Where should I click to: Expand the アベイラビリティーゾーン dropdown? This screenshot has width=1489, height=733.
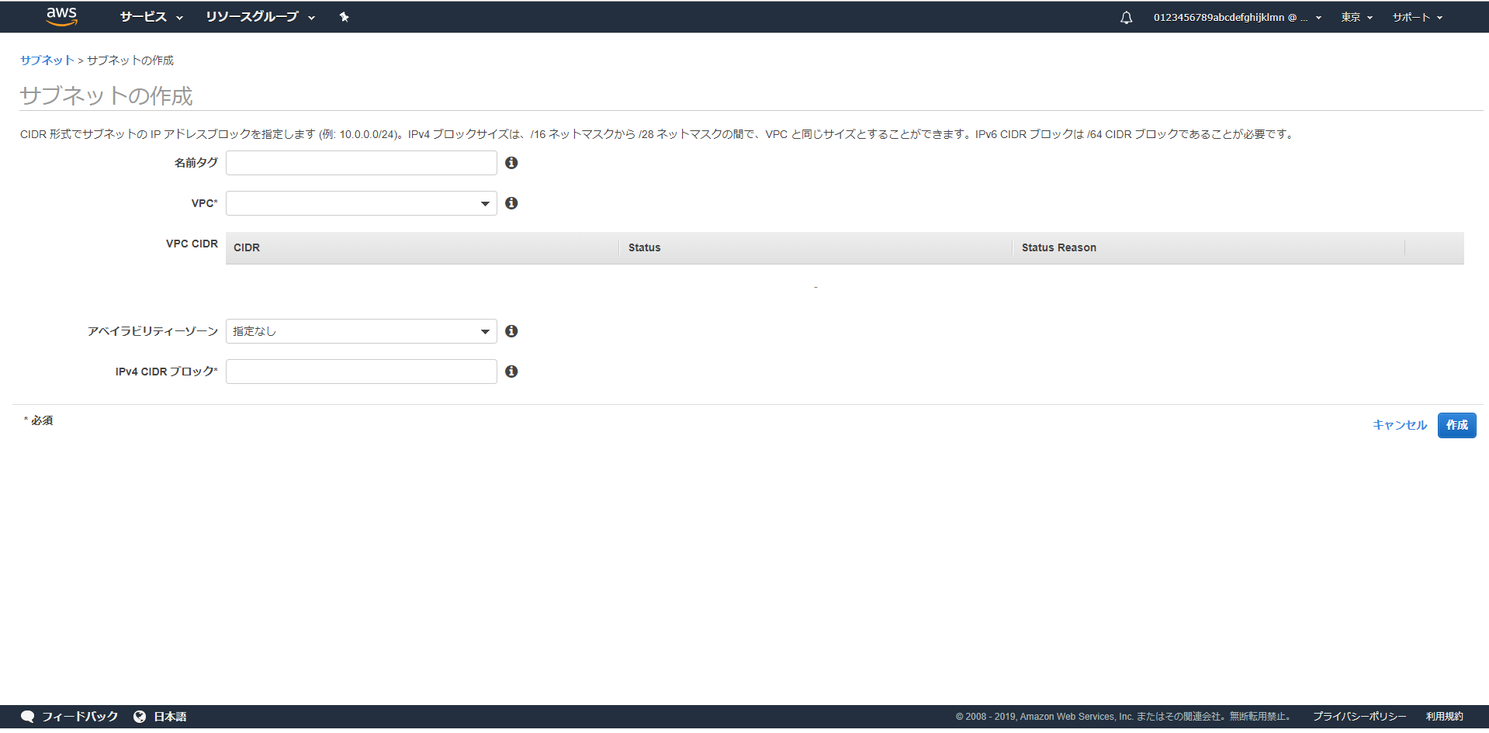[361, 331]
